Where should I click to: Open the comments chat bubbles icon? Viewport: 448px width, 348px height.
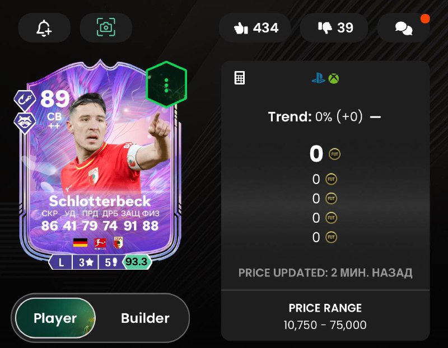(403, 28)
